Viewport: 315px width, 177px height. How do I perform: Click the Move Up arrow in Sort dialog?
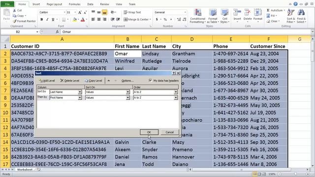(108, 81)
